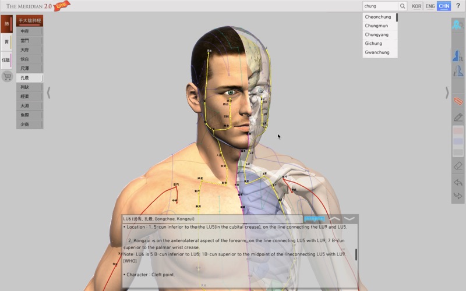Select 'Gichung' from search suggestions
Screen dimensions: 466x291
[x=373, y=43]
